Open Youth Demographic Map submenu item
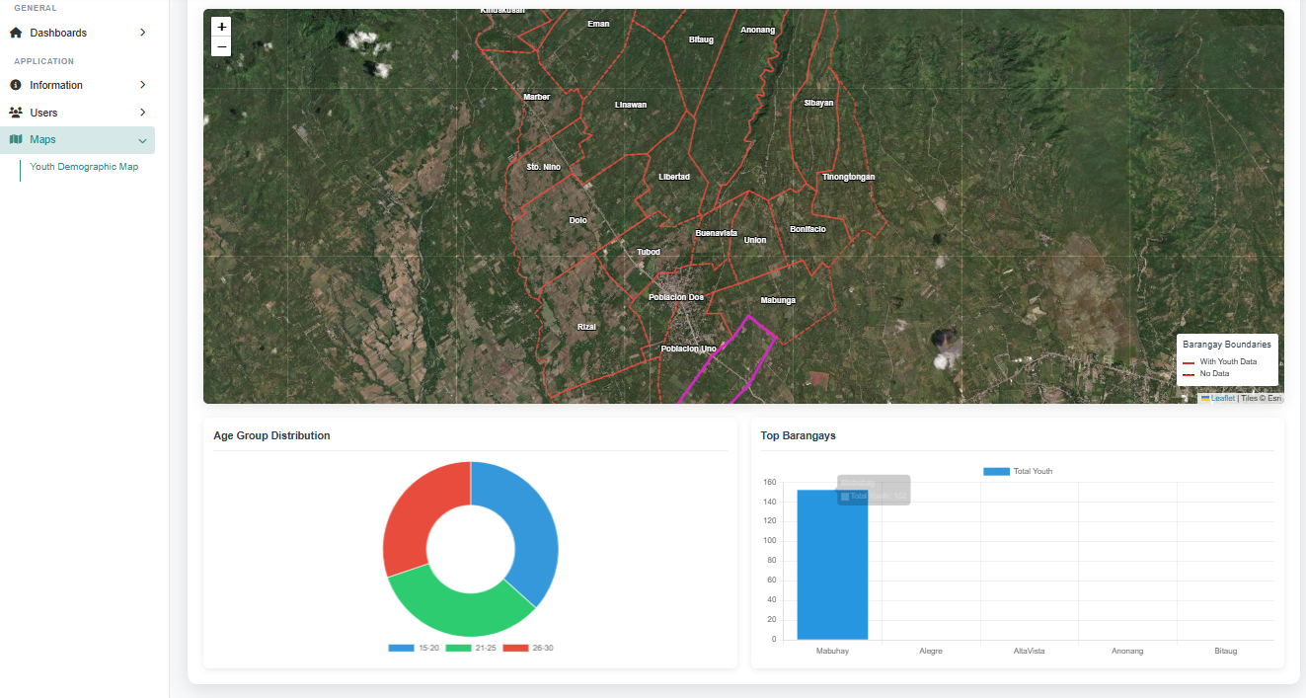 [84, 167]
